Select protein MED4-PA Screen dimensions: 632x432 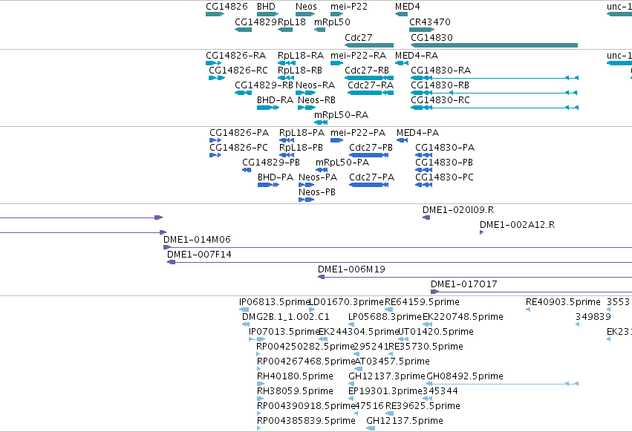point(417,133)
